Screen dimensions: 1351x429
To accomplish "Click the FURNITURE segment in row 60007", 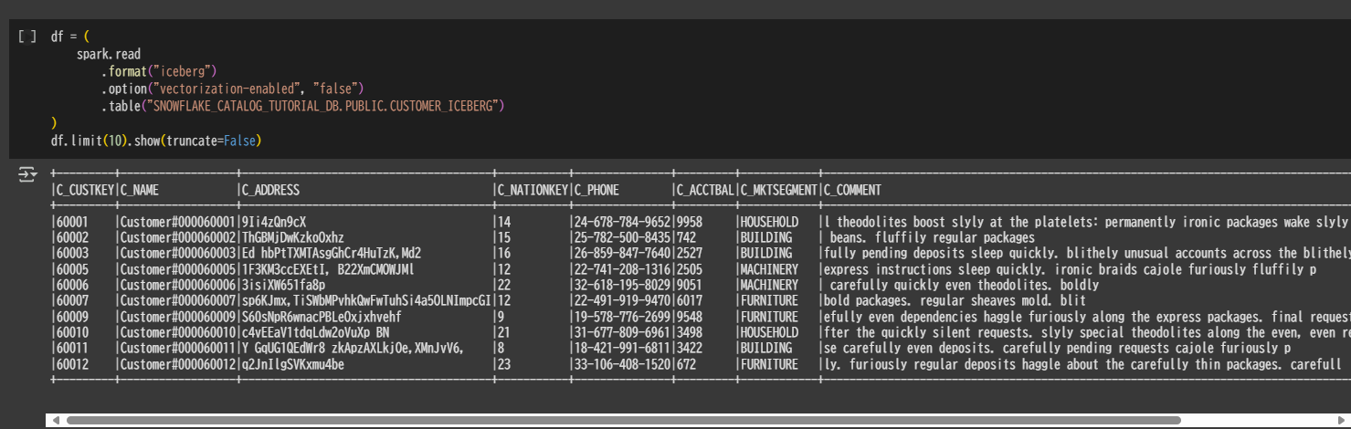I will pyautogui.click(x=768, y=300).
